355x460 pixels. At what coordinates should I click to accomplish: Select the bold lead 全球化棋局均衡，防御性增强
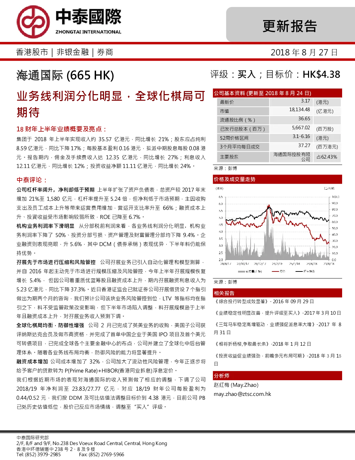tap(50, 325)
